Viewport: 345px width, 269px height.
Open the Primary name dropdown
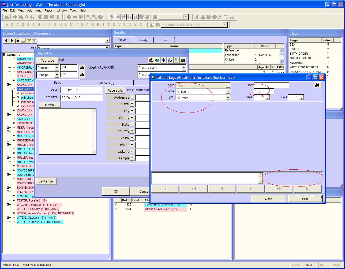tap(184, 68)
